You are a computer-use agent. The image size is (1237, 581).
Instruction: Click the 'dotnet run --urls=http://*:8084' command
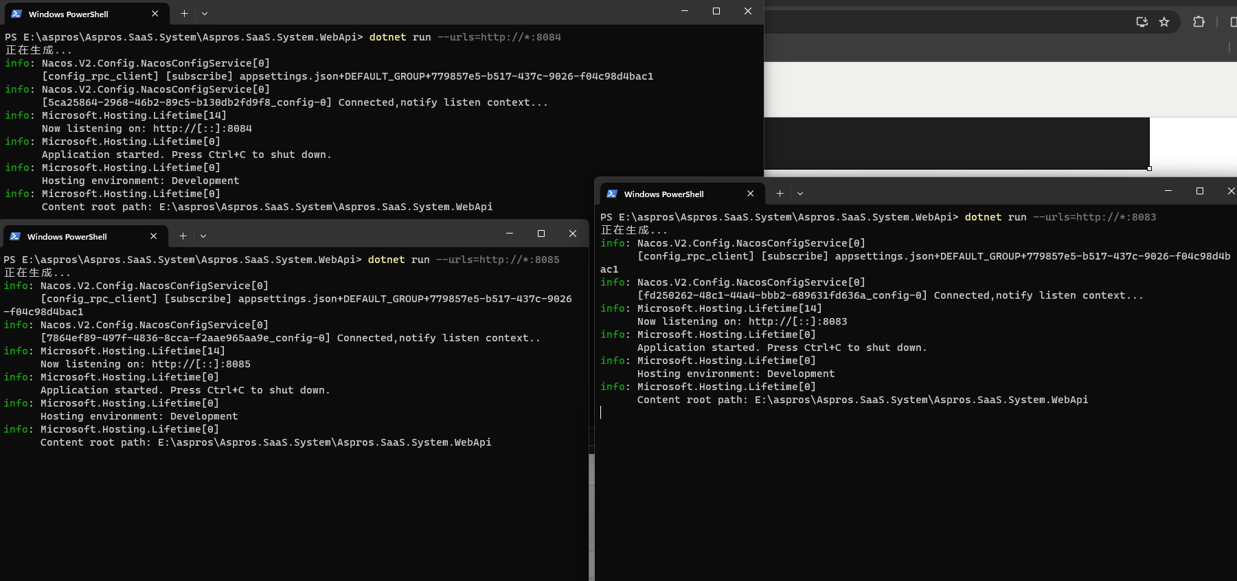click(x=465, y=37)
